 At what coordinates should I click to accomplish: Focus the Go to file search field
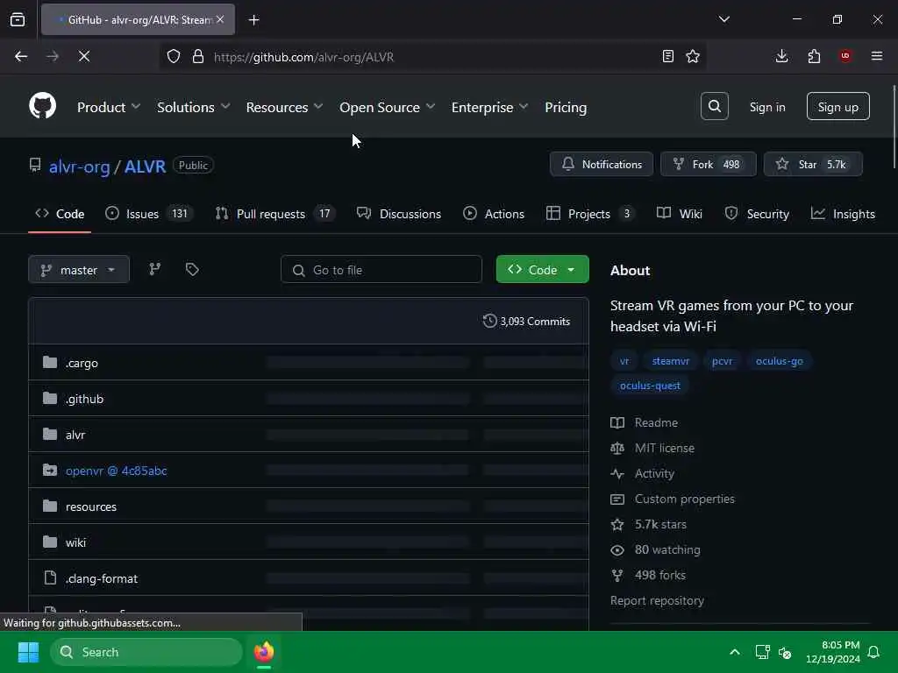[x=381, y=270]
